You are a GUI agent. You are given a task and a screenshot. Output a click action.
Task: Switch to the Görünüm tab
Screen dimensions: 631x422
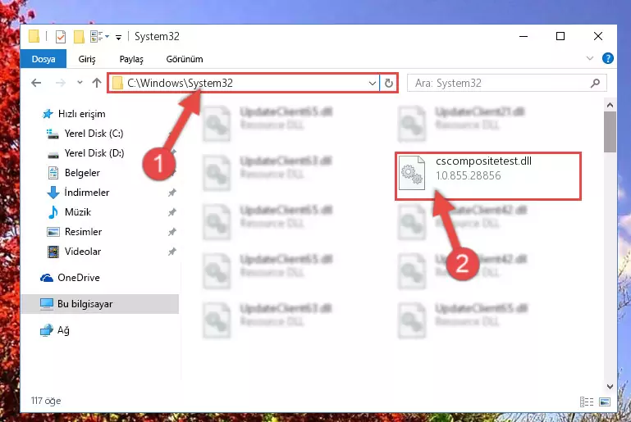185,59
